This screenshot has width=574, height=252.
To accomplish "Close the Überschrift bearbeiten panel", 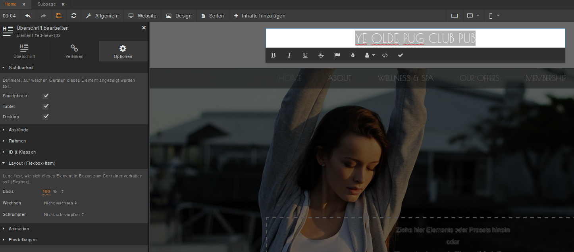I will pos(144,28).
